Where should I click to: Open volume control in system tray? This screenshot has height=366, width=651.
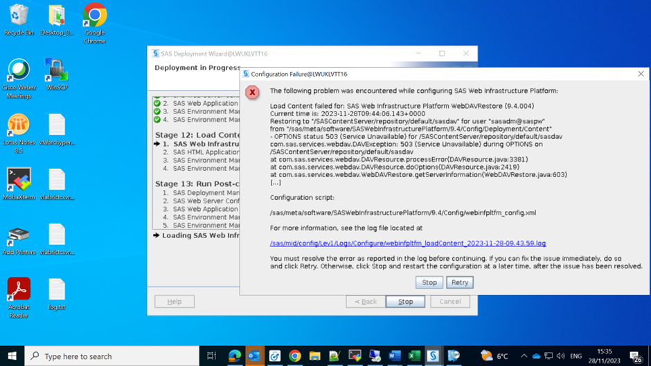pos(561,356)
